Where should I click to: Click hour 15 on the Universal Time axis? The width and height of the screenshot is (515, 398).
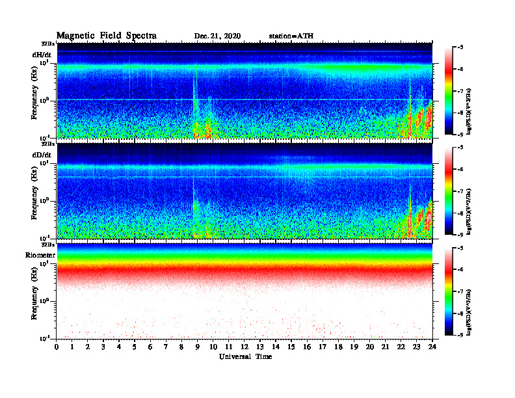pos(291,347)
